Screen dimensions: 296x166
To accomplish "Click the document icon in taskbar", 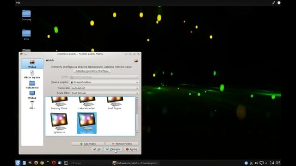I will pyautogui.click(x=24, y=163).
